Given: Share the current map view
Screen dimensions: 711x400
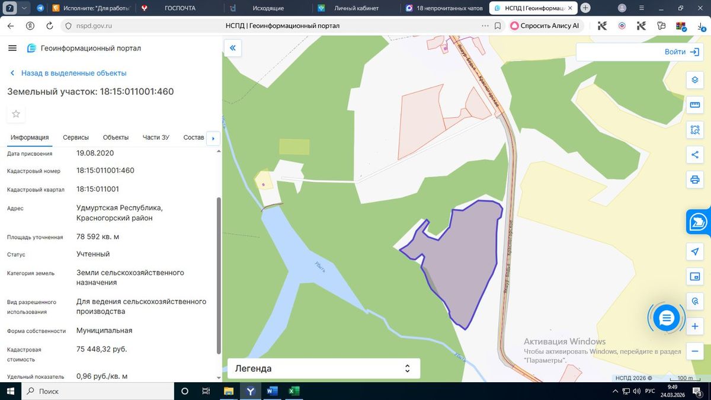Looking at the screenshot, I should click(695, 155).
